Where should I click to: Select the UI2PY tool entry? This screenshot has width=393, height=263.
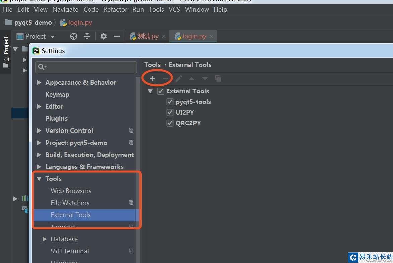[x=185, y=112]
